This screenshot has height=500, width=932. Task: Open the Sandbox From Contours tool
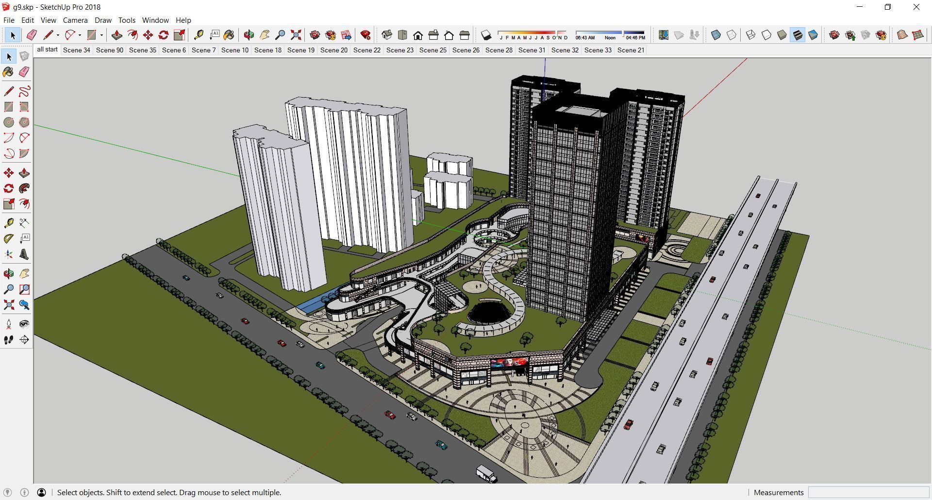tap(902, 35)
